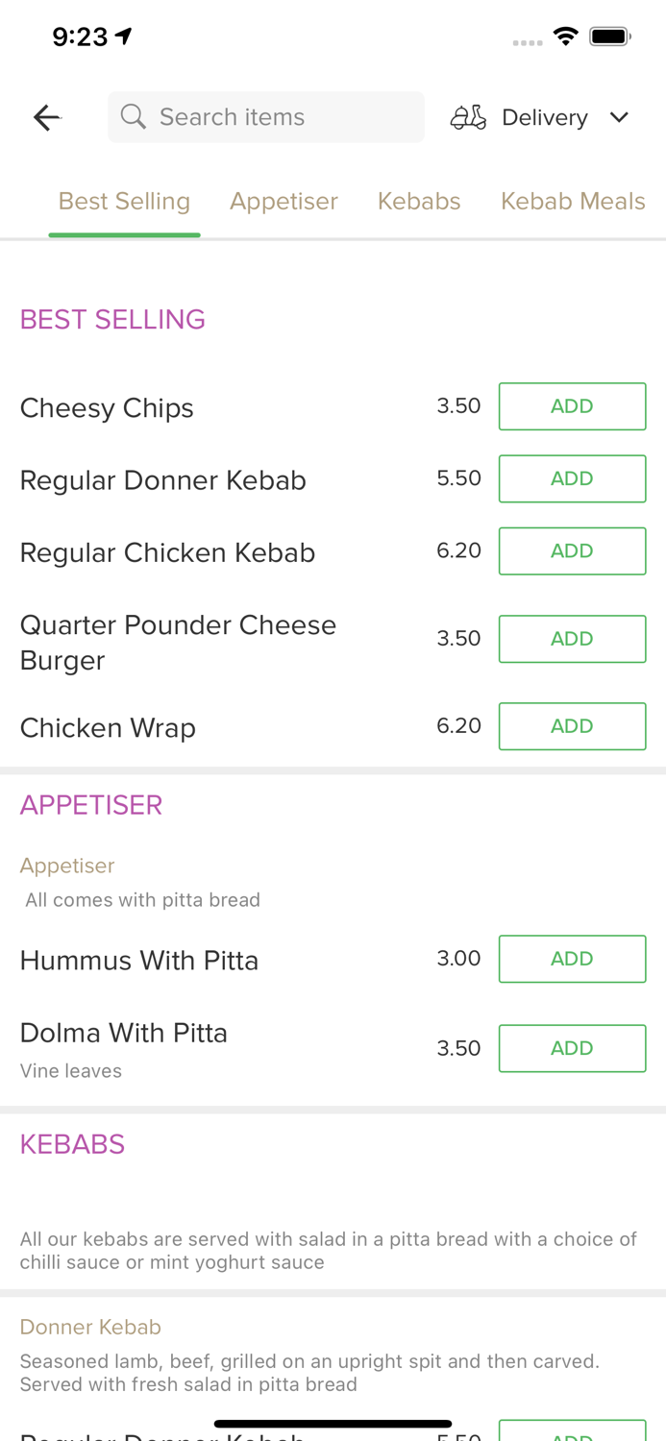Expand the chevron next to Delivery
The height and width of the screenshot is (1441, 666).
pyautogui.click(x=620, y=116)
